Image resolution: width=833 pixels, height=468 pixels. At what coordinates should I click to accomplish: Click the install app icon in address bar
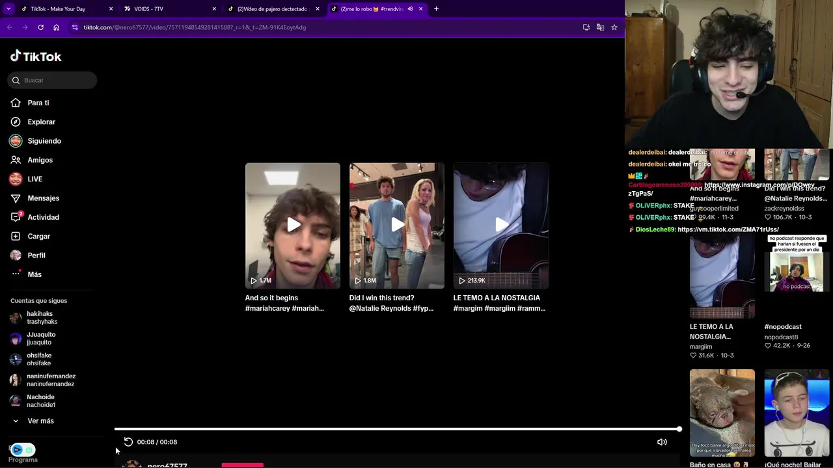click(586, 27)
